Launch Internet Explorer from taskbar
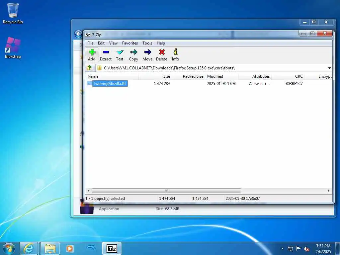The height and width of the screenshot is (255, 340). click(29, 248)
